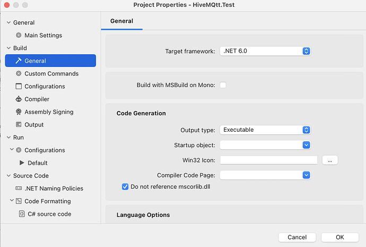Expand the Startup object combo box
This screenshot has width=366, height=247.
[x=306, y=144]
